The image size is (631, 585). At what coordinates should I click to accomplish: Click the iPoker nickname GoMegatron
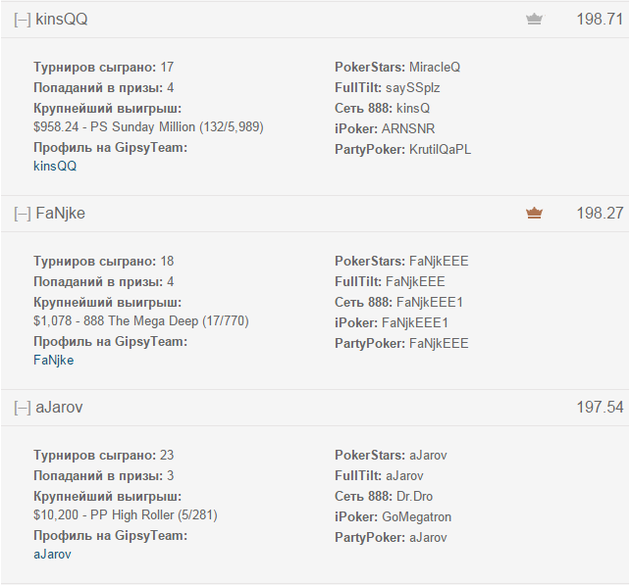tap(416, 516)
